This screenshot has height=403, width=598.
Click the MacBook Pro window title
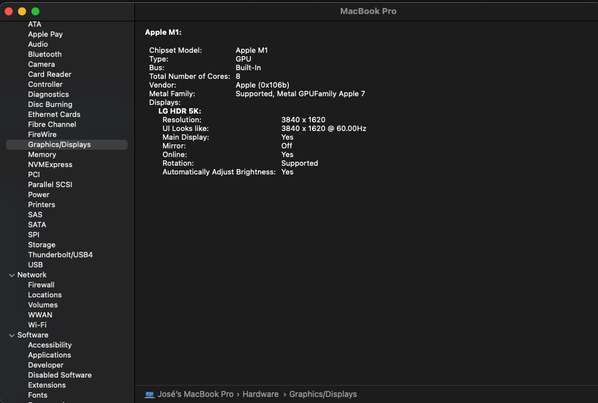click(368, 11)
